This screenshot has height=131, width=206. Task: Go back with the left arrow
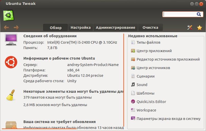pyautogui.click(x=6, y=27)
